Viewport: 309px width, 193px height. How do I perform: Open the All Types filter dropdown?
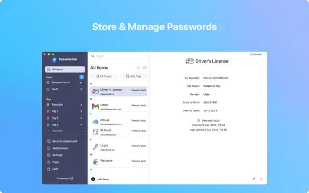(x=103, y=76)
